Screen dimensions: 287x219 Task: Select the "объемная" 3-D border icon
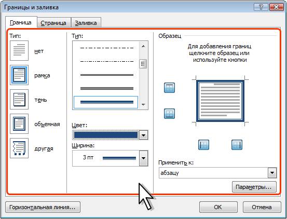(19, 124)
